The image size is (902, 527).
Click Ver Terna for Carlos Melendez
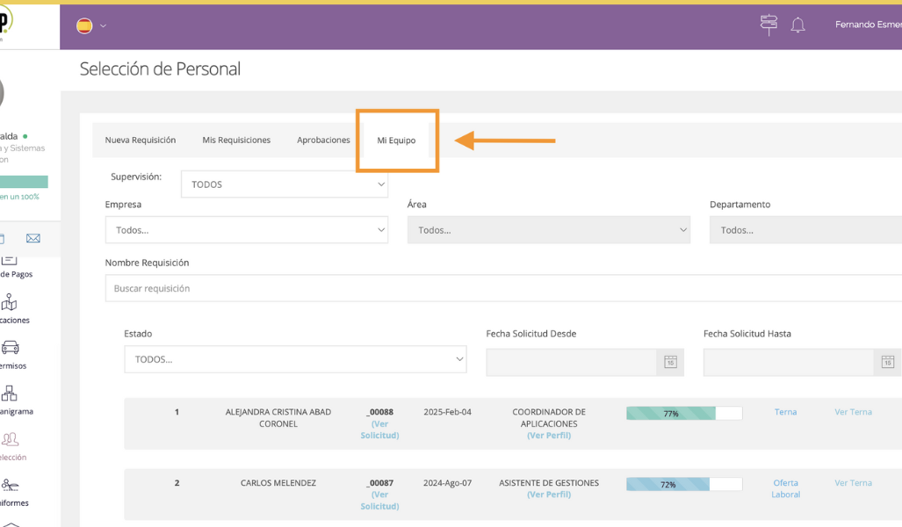[x=853, y=483]
